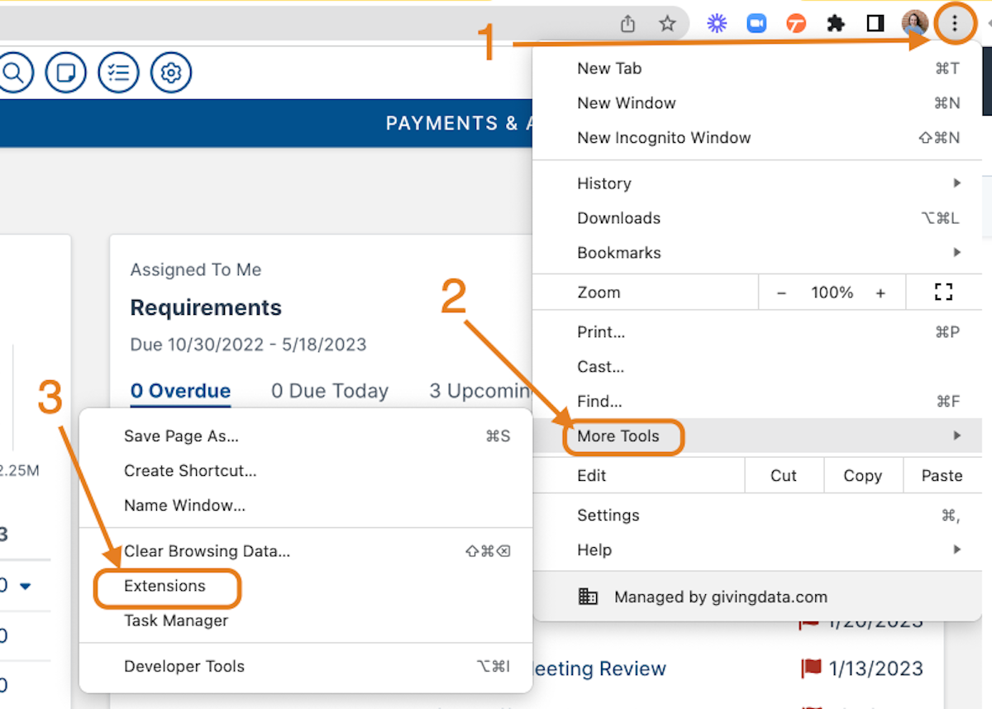This screenshot has width=992, height=709.
Task: Choose Save Page As... in submenu
Action: click(x=306, y=436)
